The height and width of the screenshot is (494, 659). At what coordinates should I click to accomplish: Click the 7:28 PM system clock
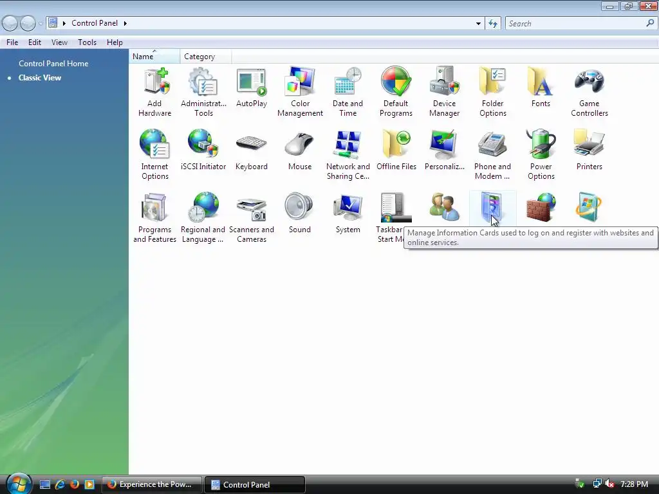click(x=634, y=484)
